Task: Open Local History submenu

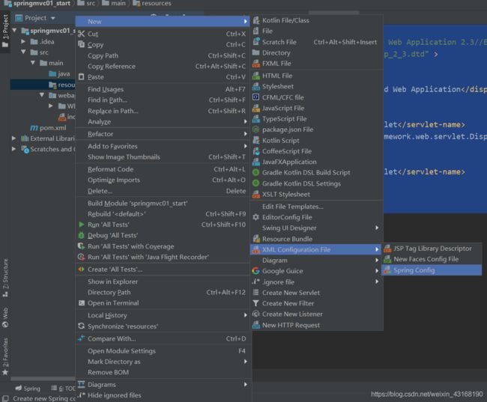Action: click(163, 315)
